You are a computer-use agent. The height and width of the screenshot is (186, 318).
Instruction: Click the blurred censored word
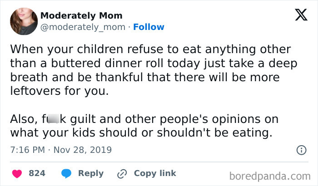click(52, 119)
